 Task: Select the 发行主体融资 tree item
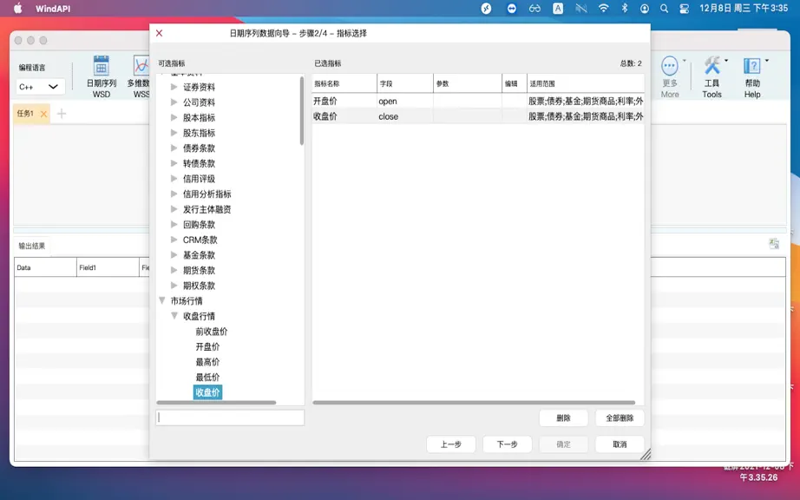coord(207,210)
